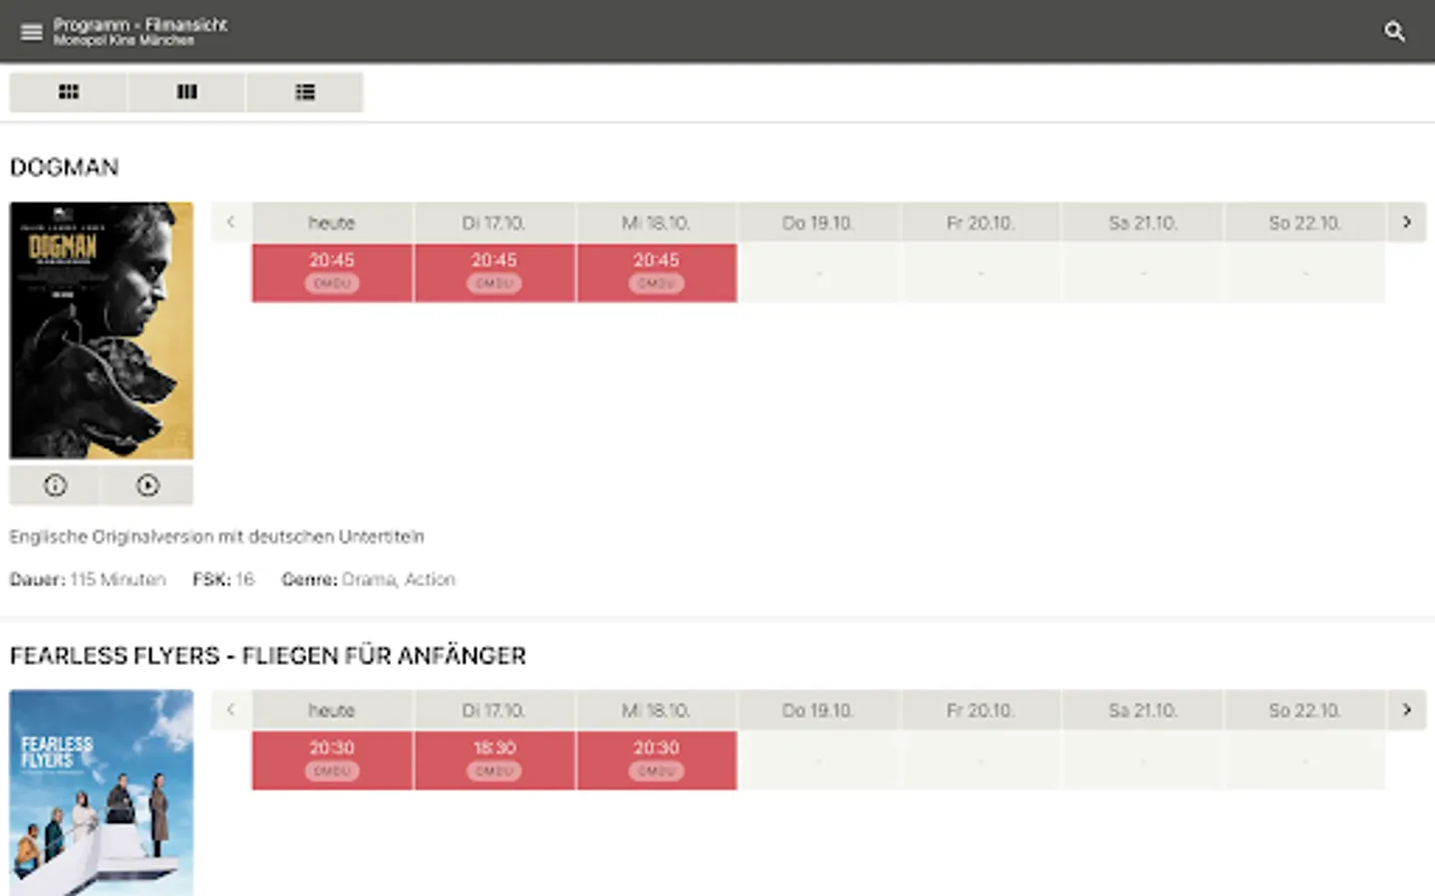Play the DOGMAN trailer

coord(147,485)
